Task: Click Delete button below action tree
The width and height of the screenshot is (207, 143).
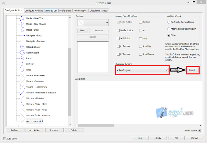Action: [x=74, y=130]
